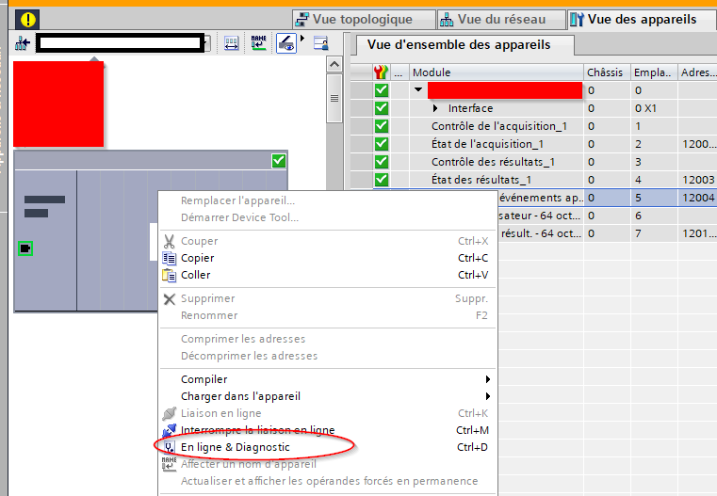
Task: Click the green-bordered port on the device
Action: [25, 248]
